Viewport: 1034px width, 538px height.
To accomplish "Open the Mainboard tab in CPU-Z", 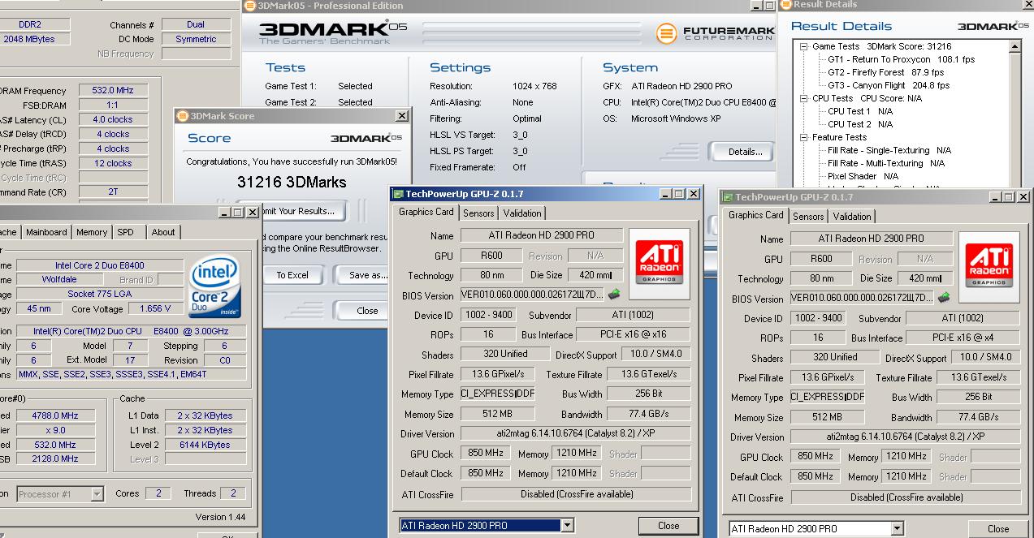I will coord(46,232).
